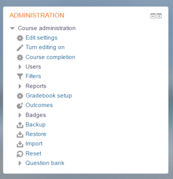This screenshot has width=173, height=179.
Task: Hide the Administration block using minus icon
Action: click(x=153, y=16)
